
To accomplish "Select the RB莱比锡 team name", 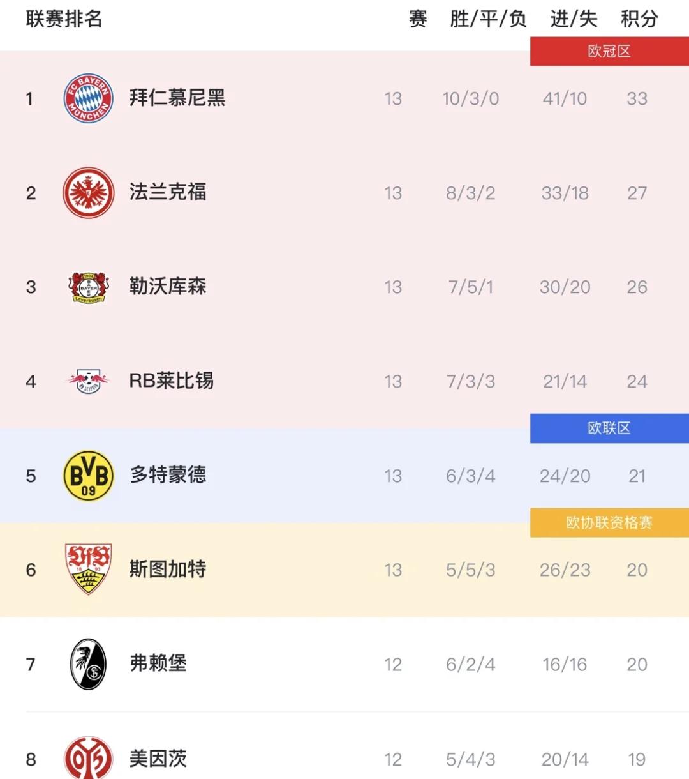I will 171,381.
